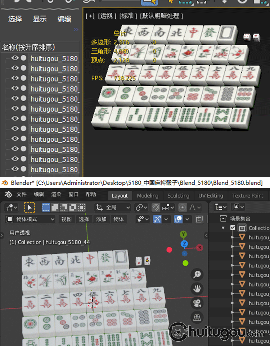
Task: Open the 文件 menu in Blender
Action: 22,195
